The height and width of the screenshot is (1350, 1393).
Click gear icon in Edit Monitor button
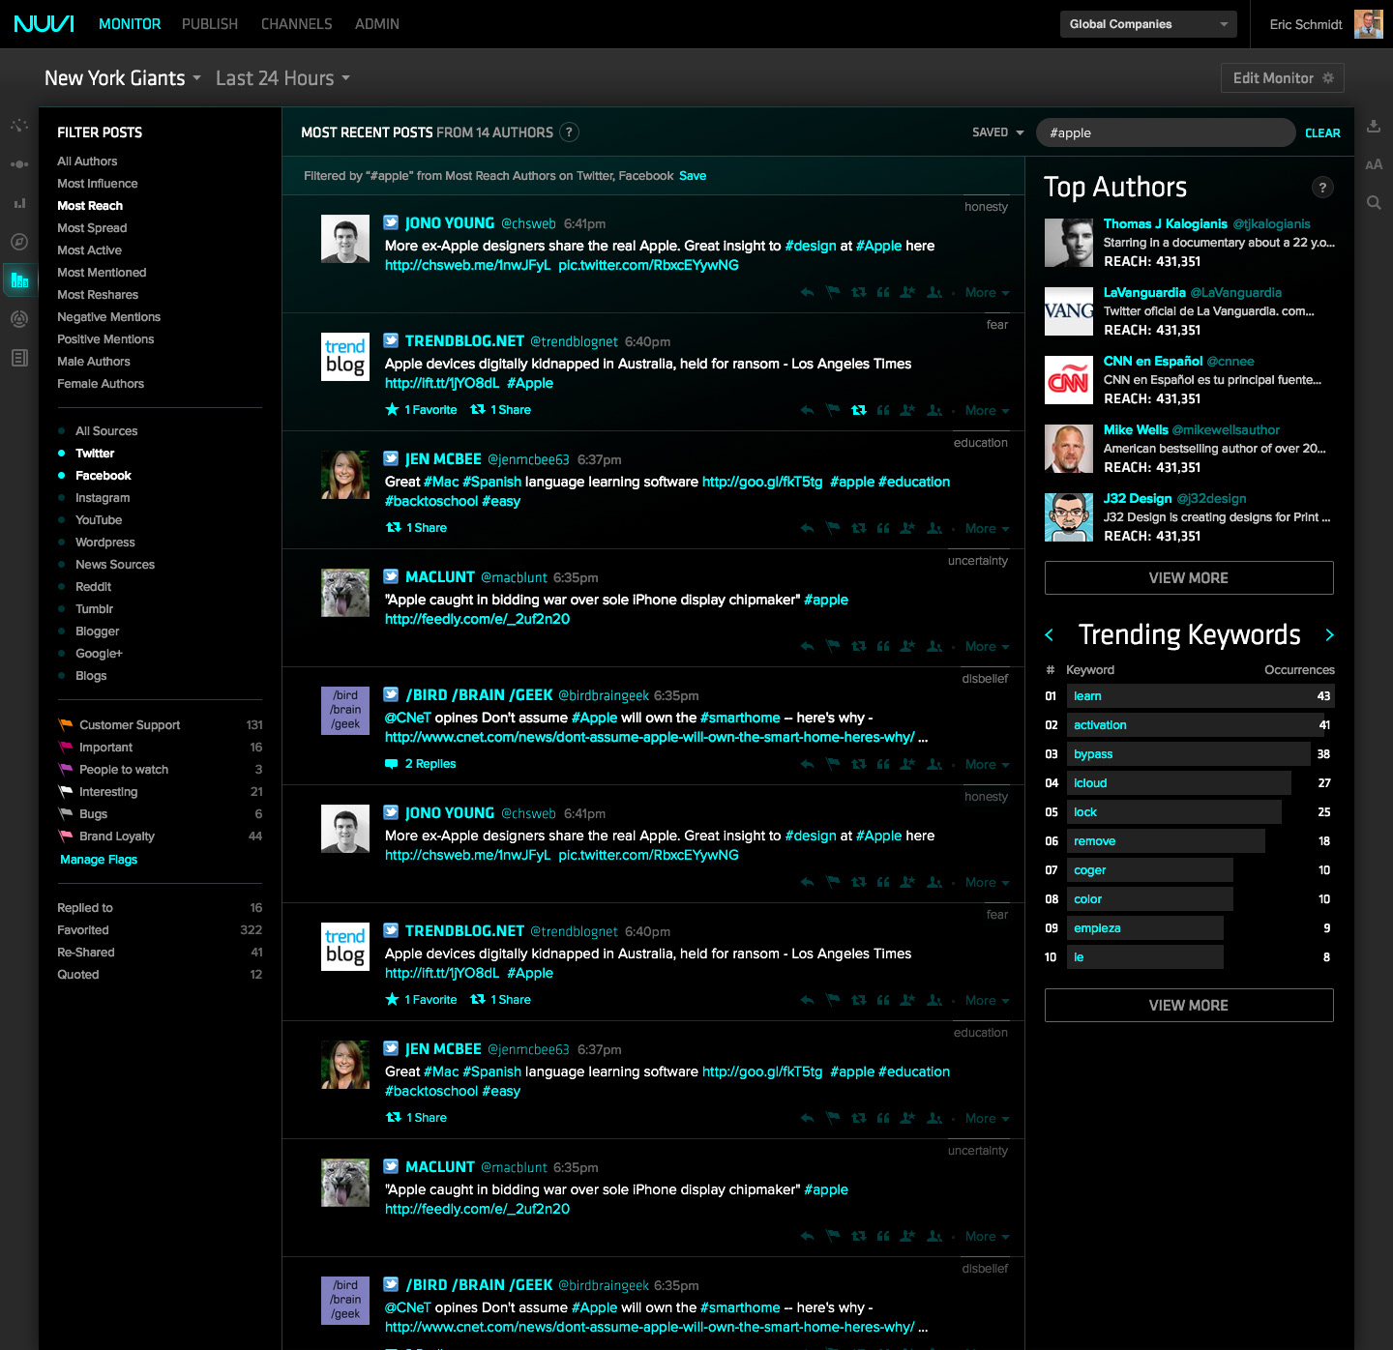(1328, 78)
